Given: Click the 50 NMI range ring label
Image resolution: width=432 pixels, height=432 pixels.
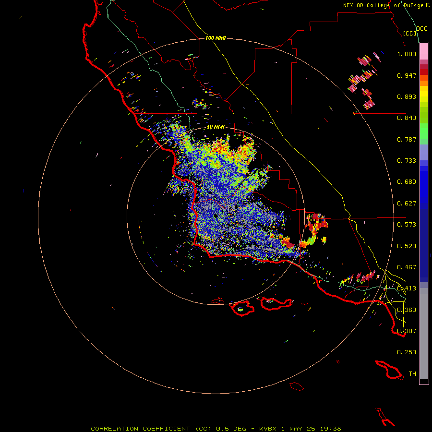Looking at the screenshot, I should click(216, 127).
